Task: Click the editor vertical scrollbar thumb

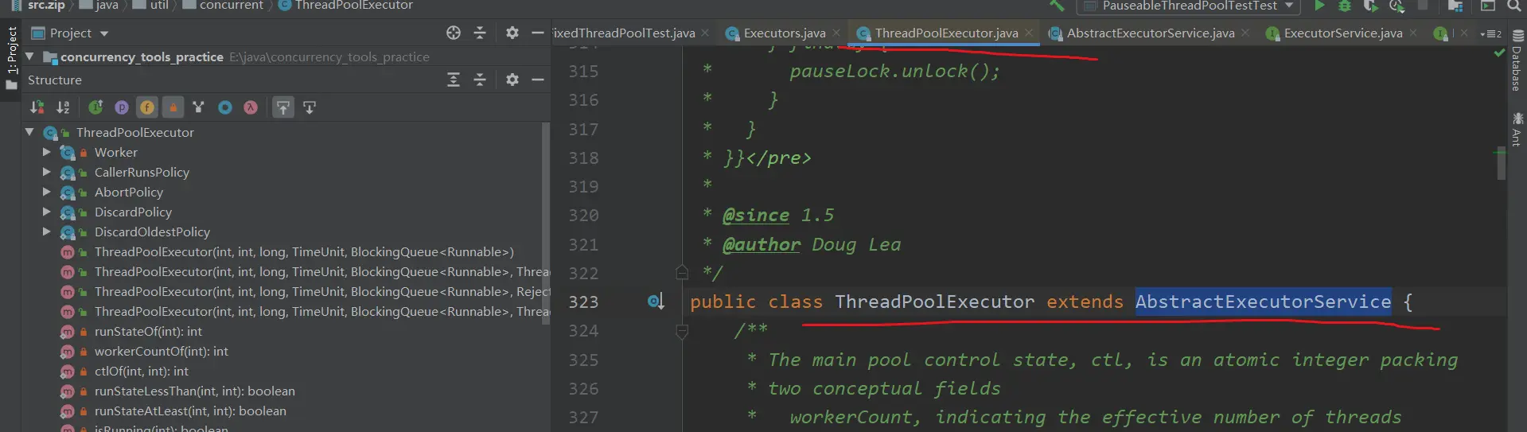Action: pos(1501,164)
